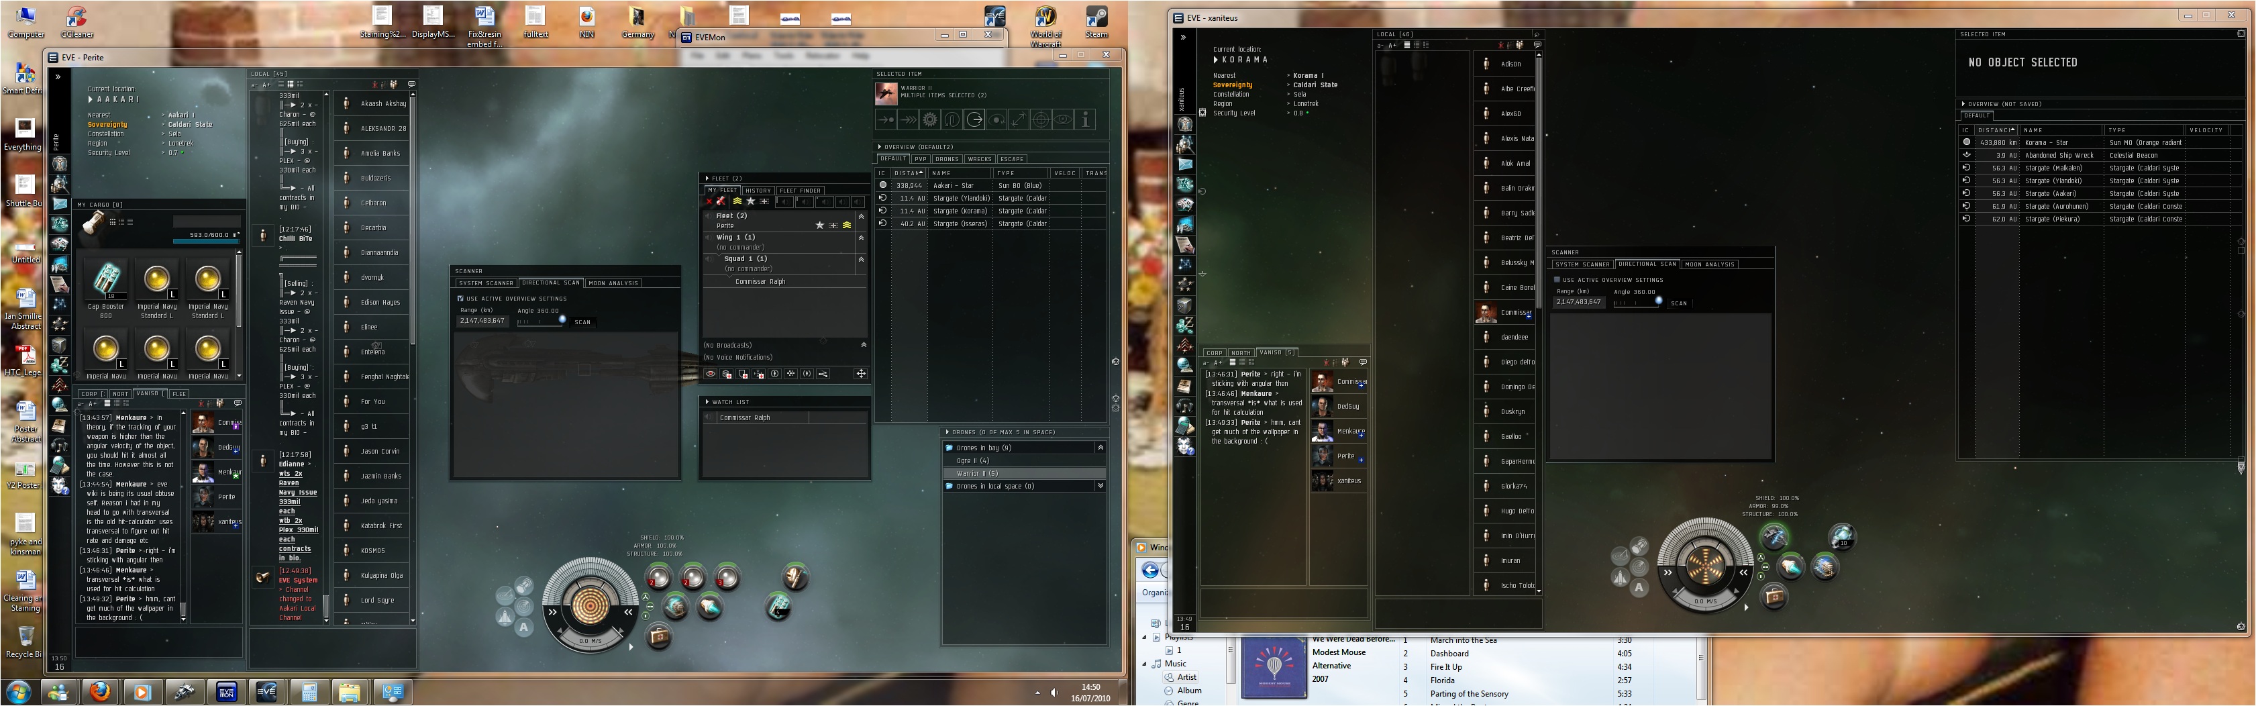This screenshot has width=2256, height=706.
Task: Switch to PVP overview tab
Action: pyautogui.click(x=921, y=160)
